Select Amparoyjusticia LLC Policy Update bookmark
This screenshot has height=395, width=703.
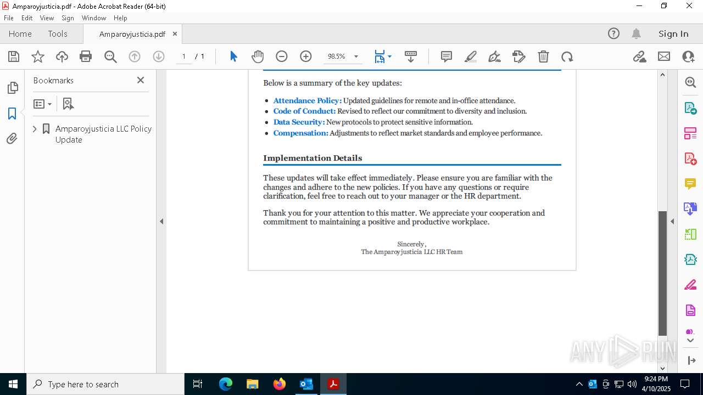coord(103,134)
